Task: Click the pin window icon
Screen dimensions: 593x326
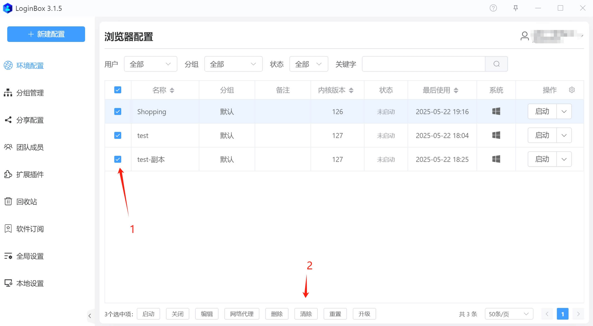Action: coord(515,8)
